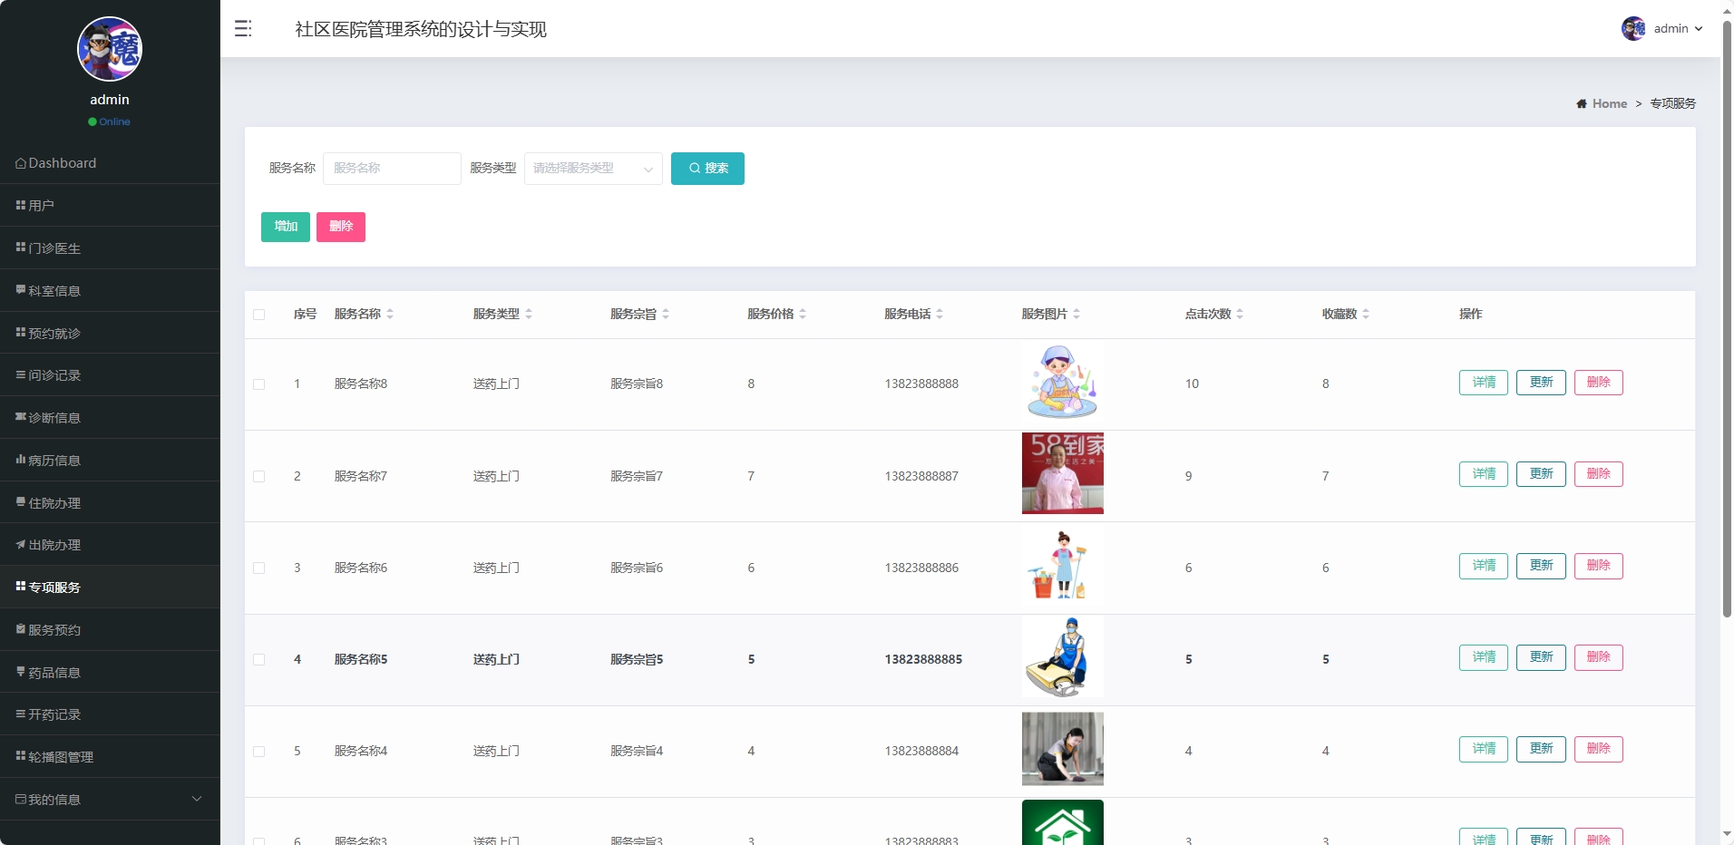Open the admin user dropdown in header
The width and height of the screenshot is (1734, 845).
[x=1678, y=29]
